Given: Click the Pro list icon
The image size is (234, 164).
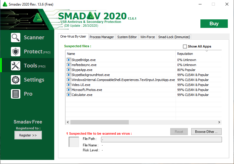Looking at the screenshot, I should coord(16,94).
